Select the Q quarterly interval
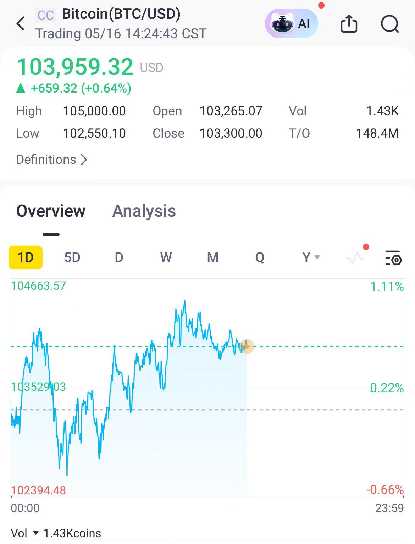 coord(260,257)
